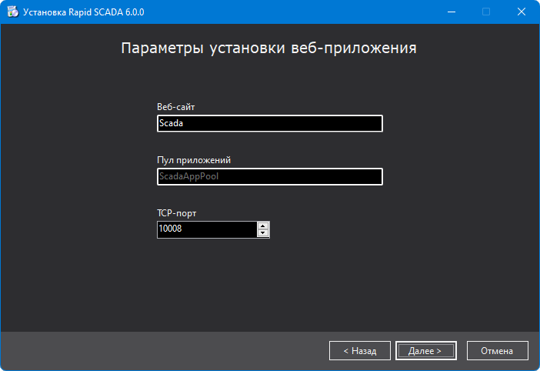Click the Веб-сайт field containing Scada

pos(270,123)
